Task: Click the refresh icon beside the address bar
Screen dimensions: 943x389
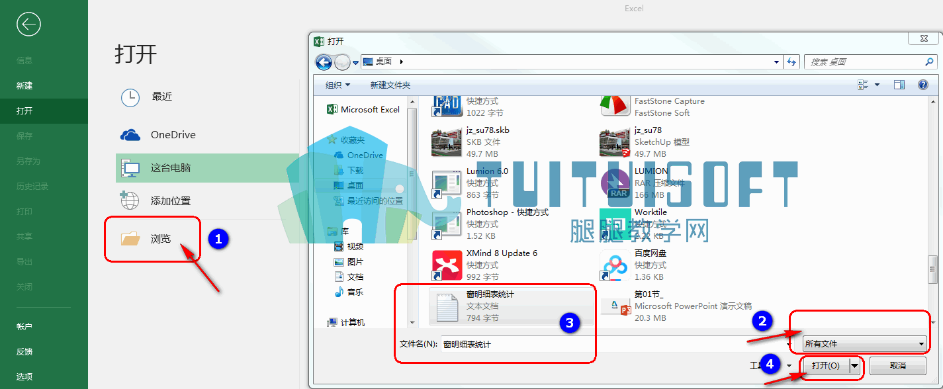Action: click(791, 62)
